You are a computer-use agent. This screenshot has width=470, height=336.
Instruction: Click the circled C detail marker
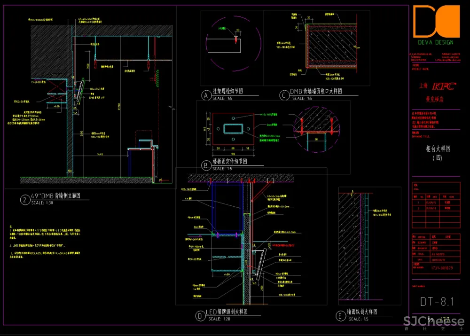click(x=283, y=95)
